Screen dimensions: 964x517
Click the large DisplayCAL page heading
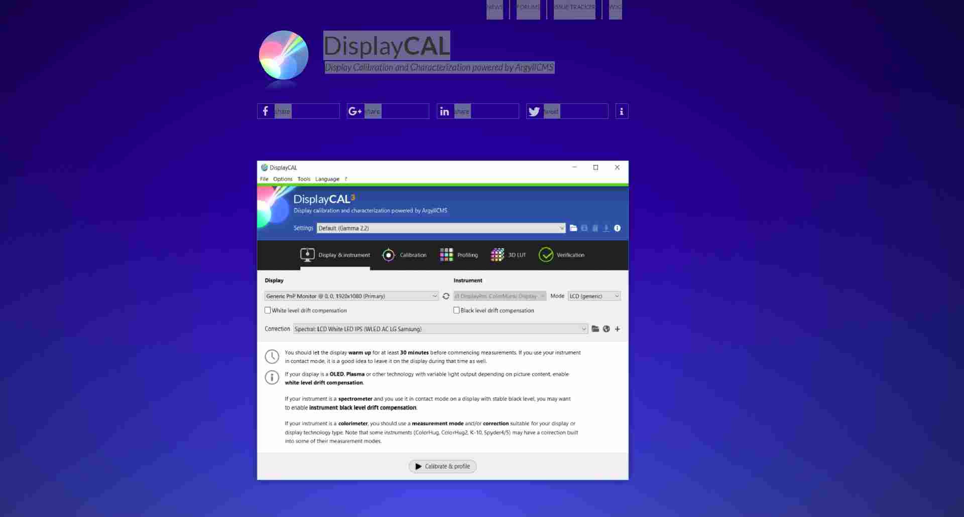click(387, 46)
